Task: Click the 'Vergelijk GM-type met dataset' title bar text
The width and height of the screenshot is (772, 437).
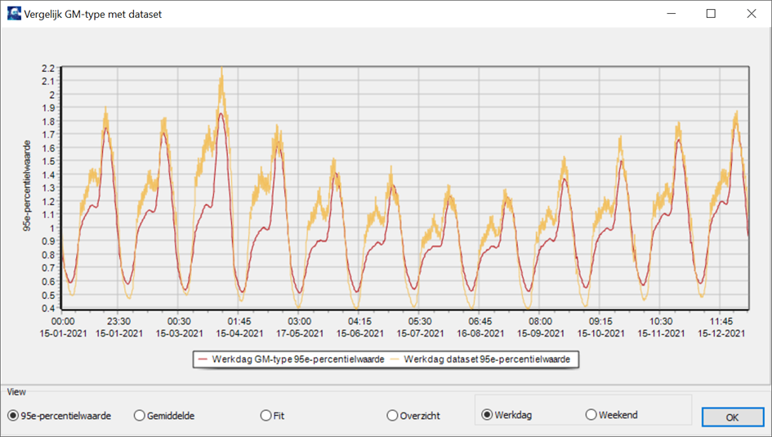Action: point(93,14)
